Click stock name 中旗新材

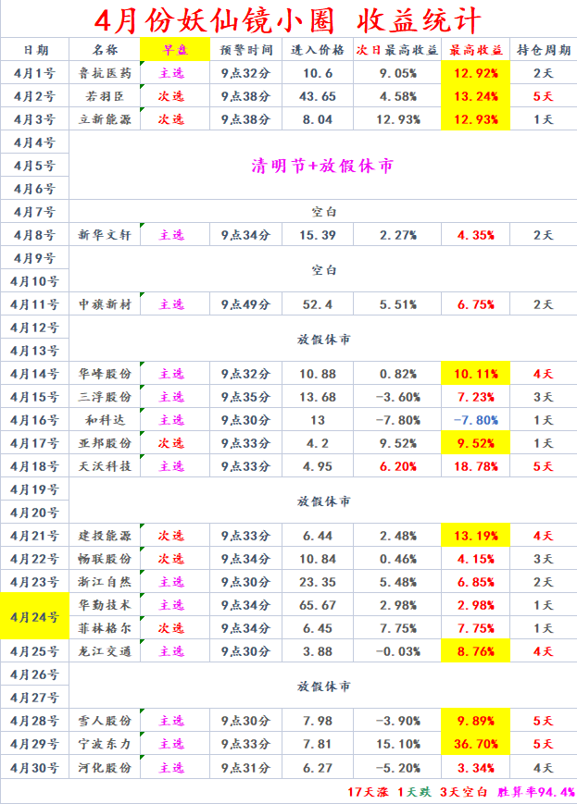105,304
